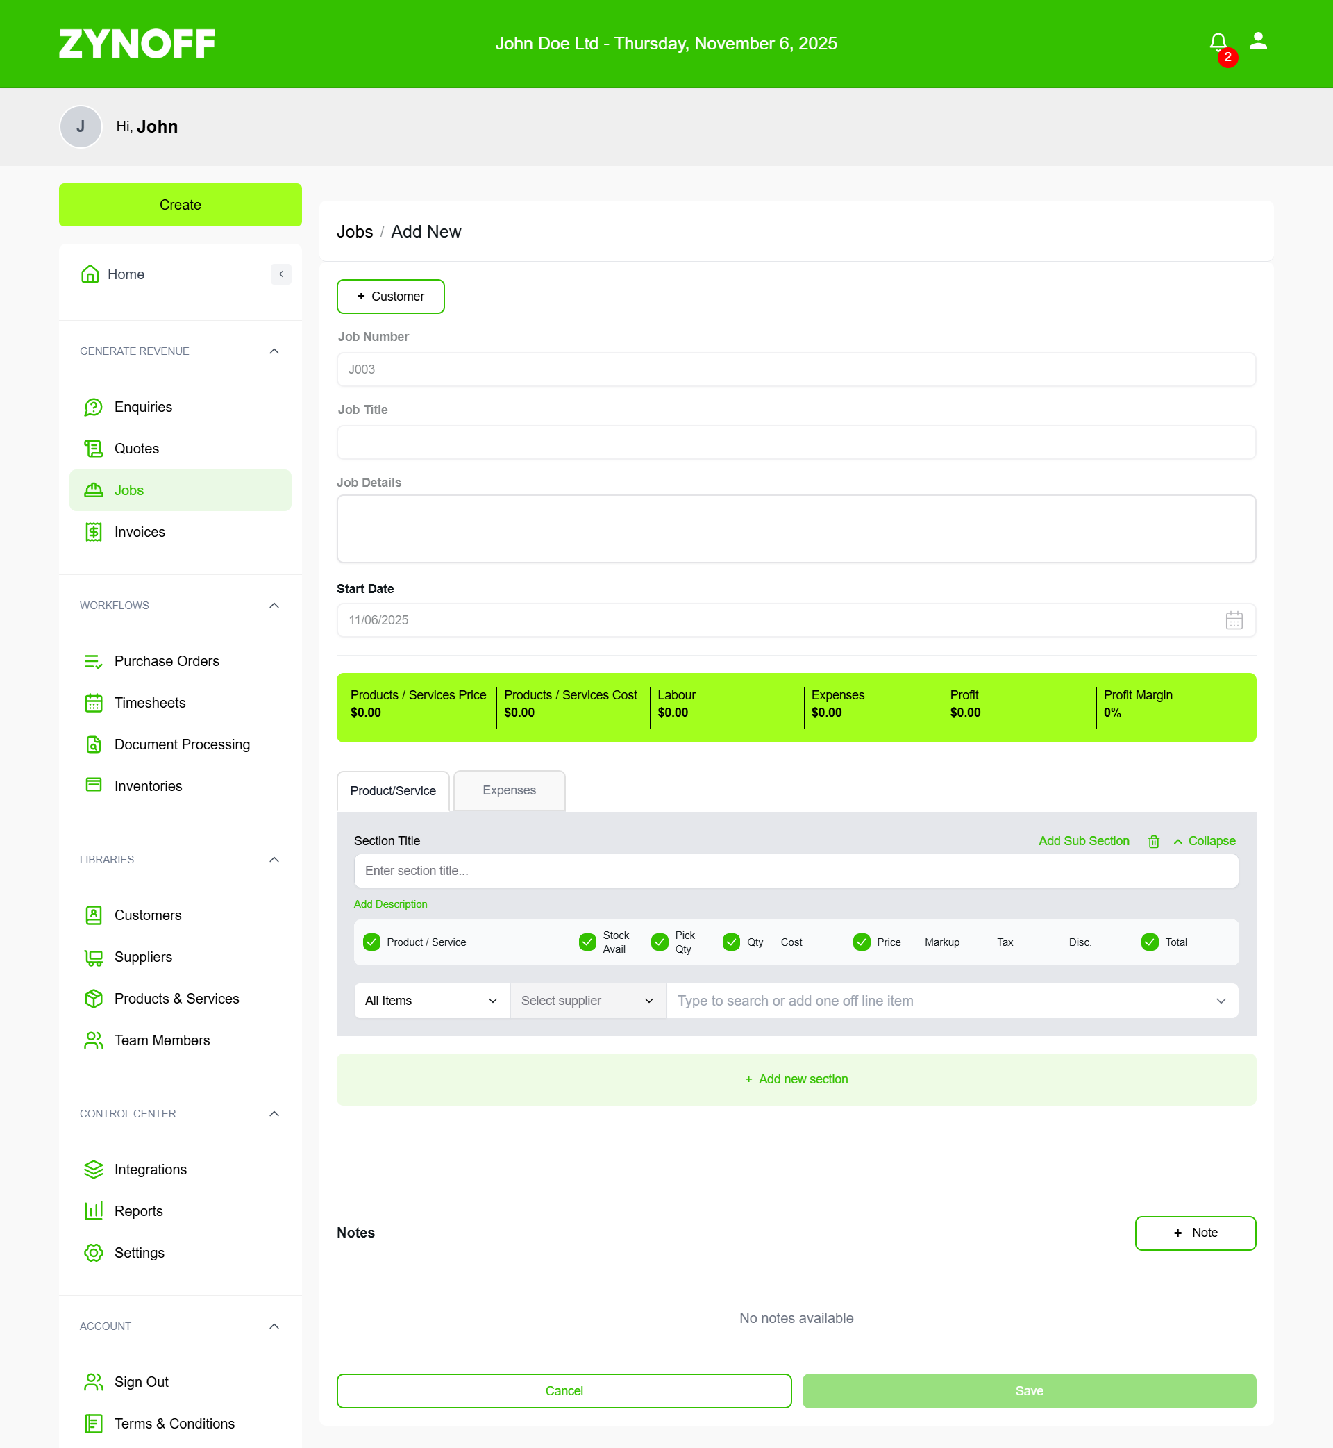The height and width of the screenshot is (1448, 1333).
Task: Click the Add Sub Section link
Action: (x=1084, y=841)
